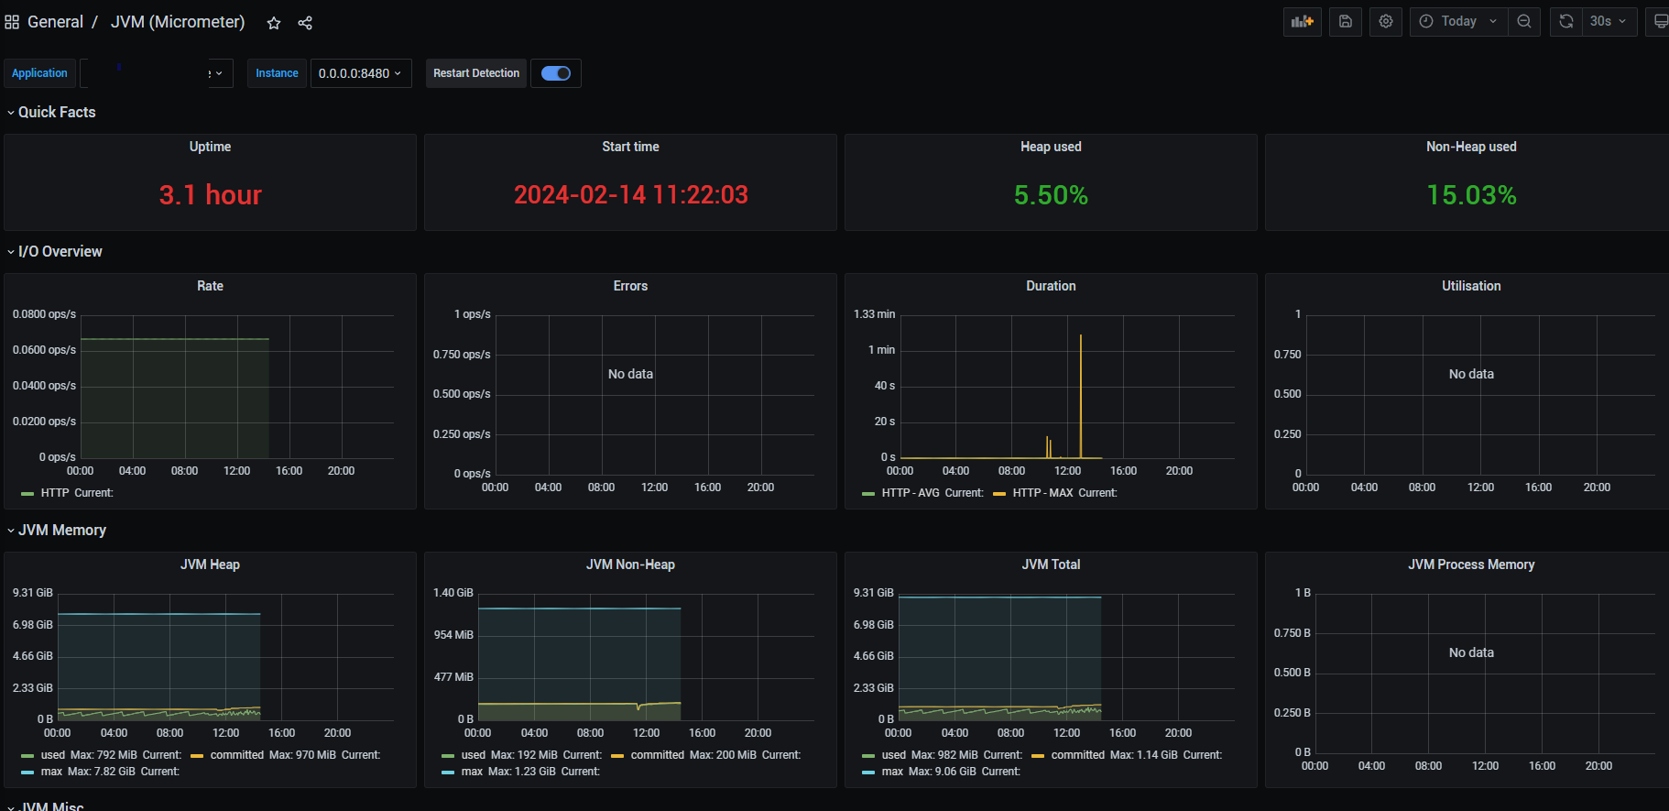Open the JVM Total panel title menu
Viewport: 1669px width, 811px height.
coord(1051,564)
